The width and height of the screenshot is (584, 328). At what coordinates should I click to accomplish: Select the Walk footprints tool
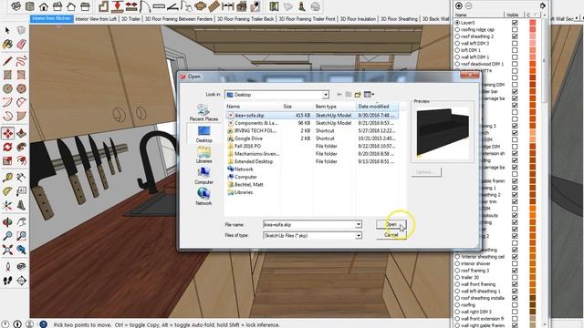[7, 281]
